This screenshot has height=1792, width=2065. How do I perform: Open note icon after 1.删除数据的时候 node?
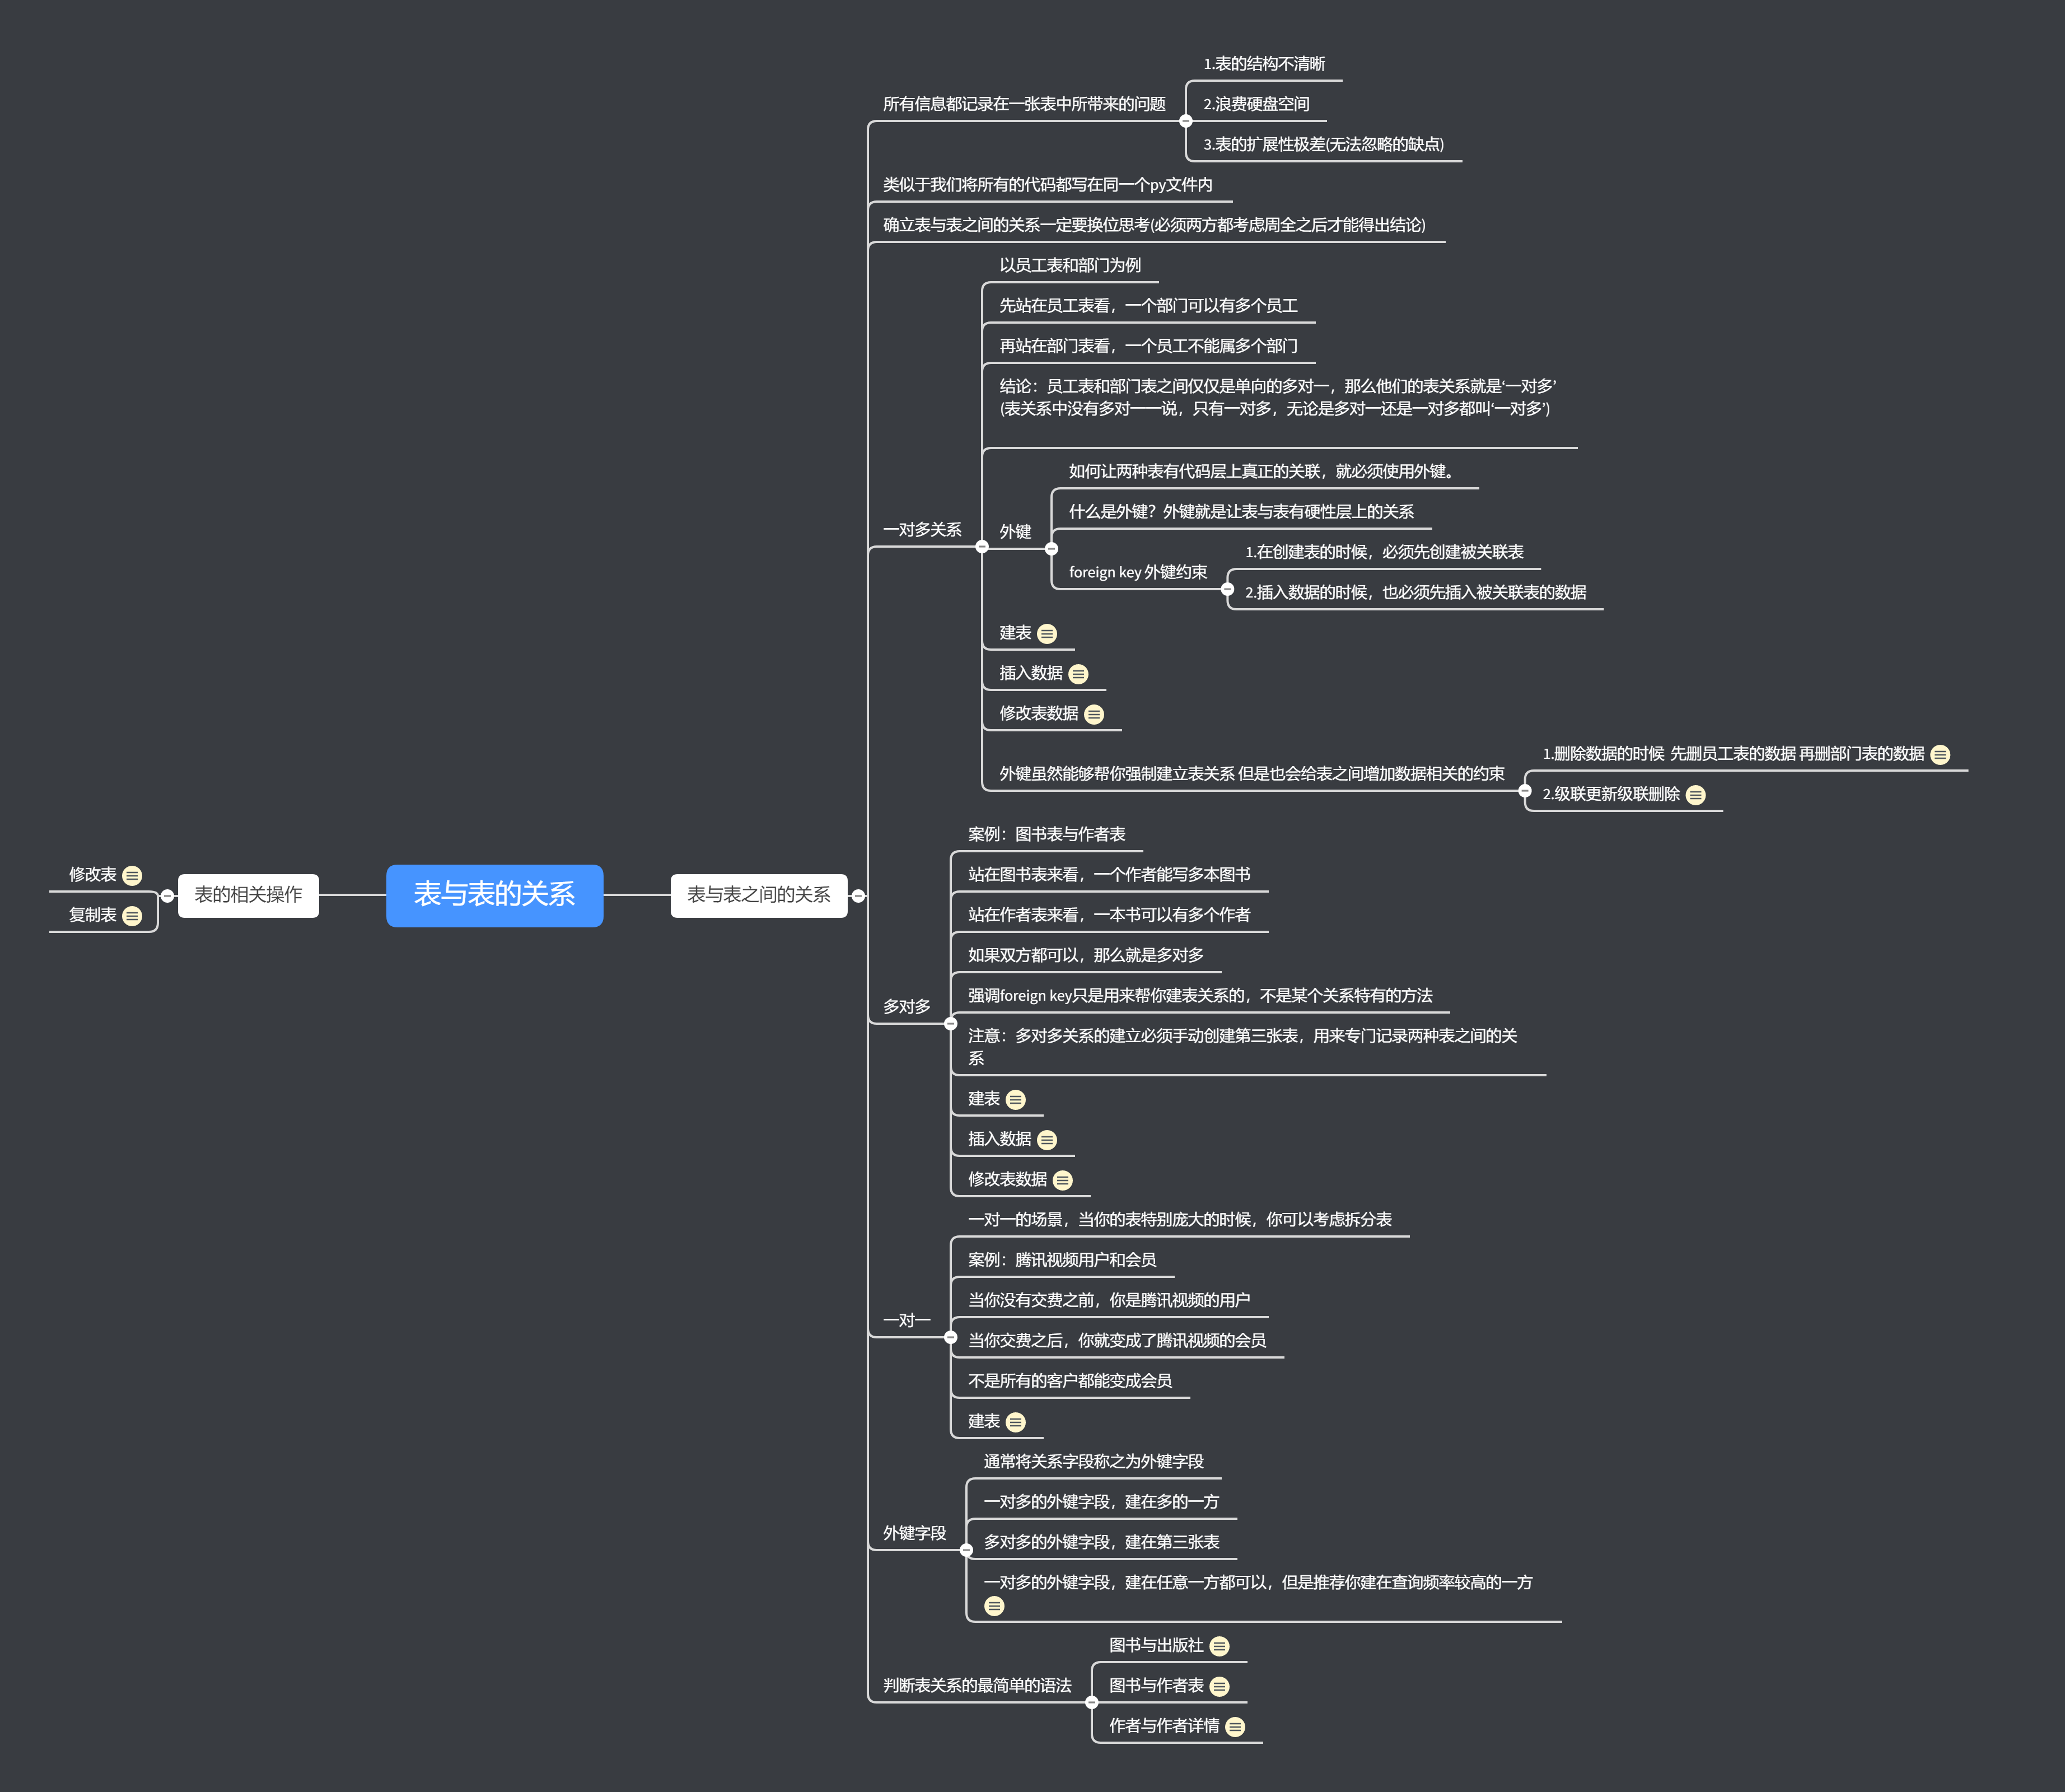tap(1940, 755)
